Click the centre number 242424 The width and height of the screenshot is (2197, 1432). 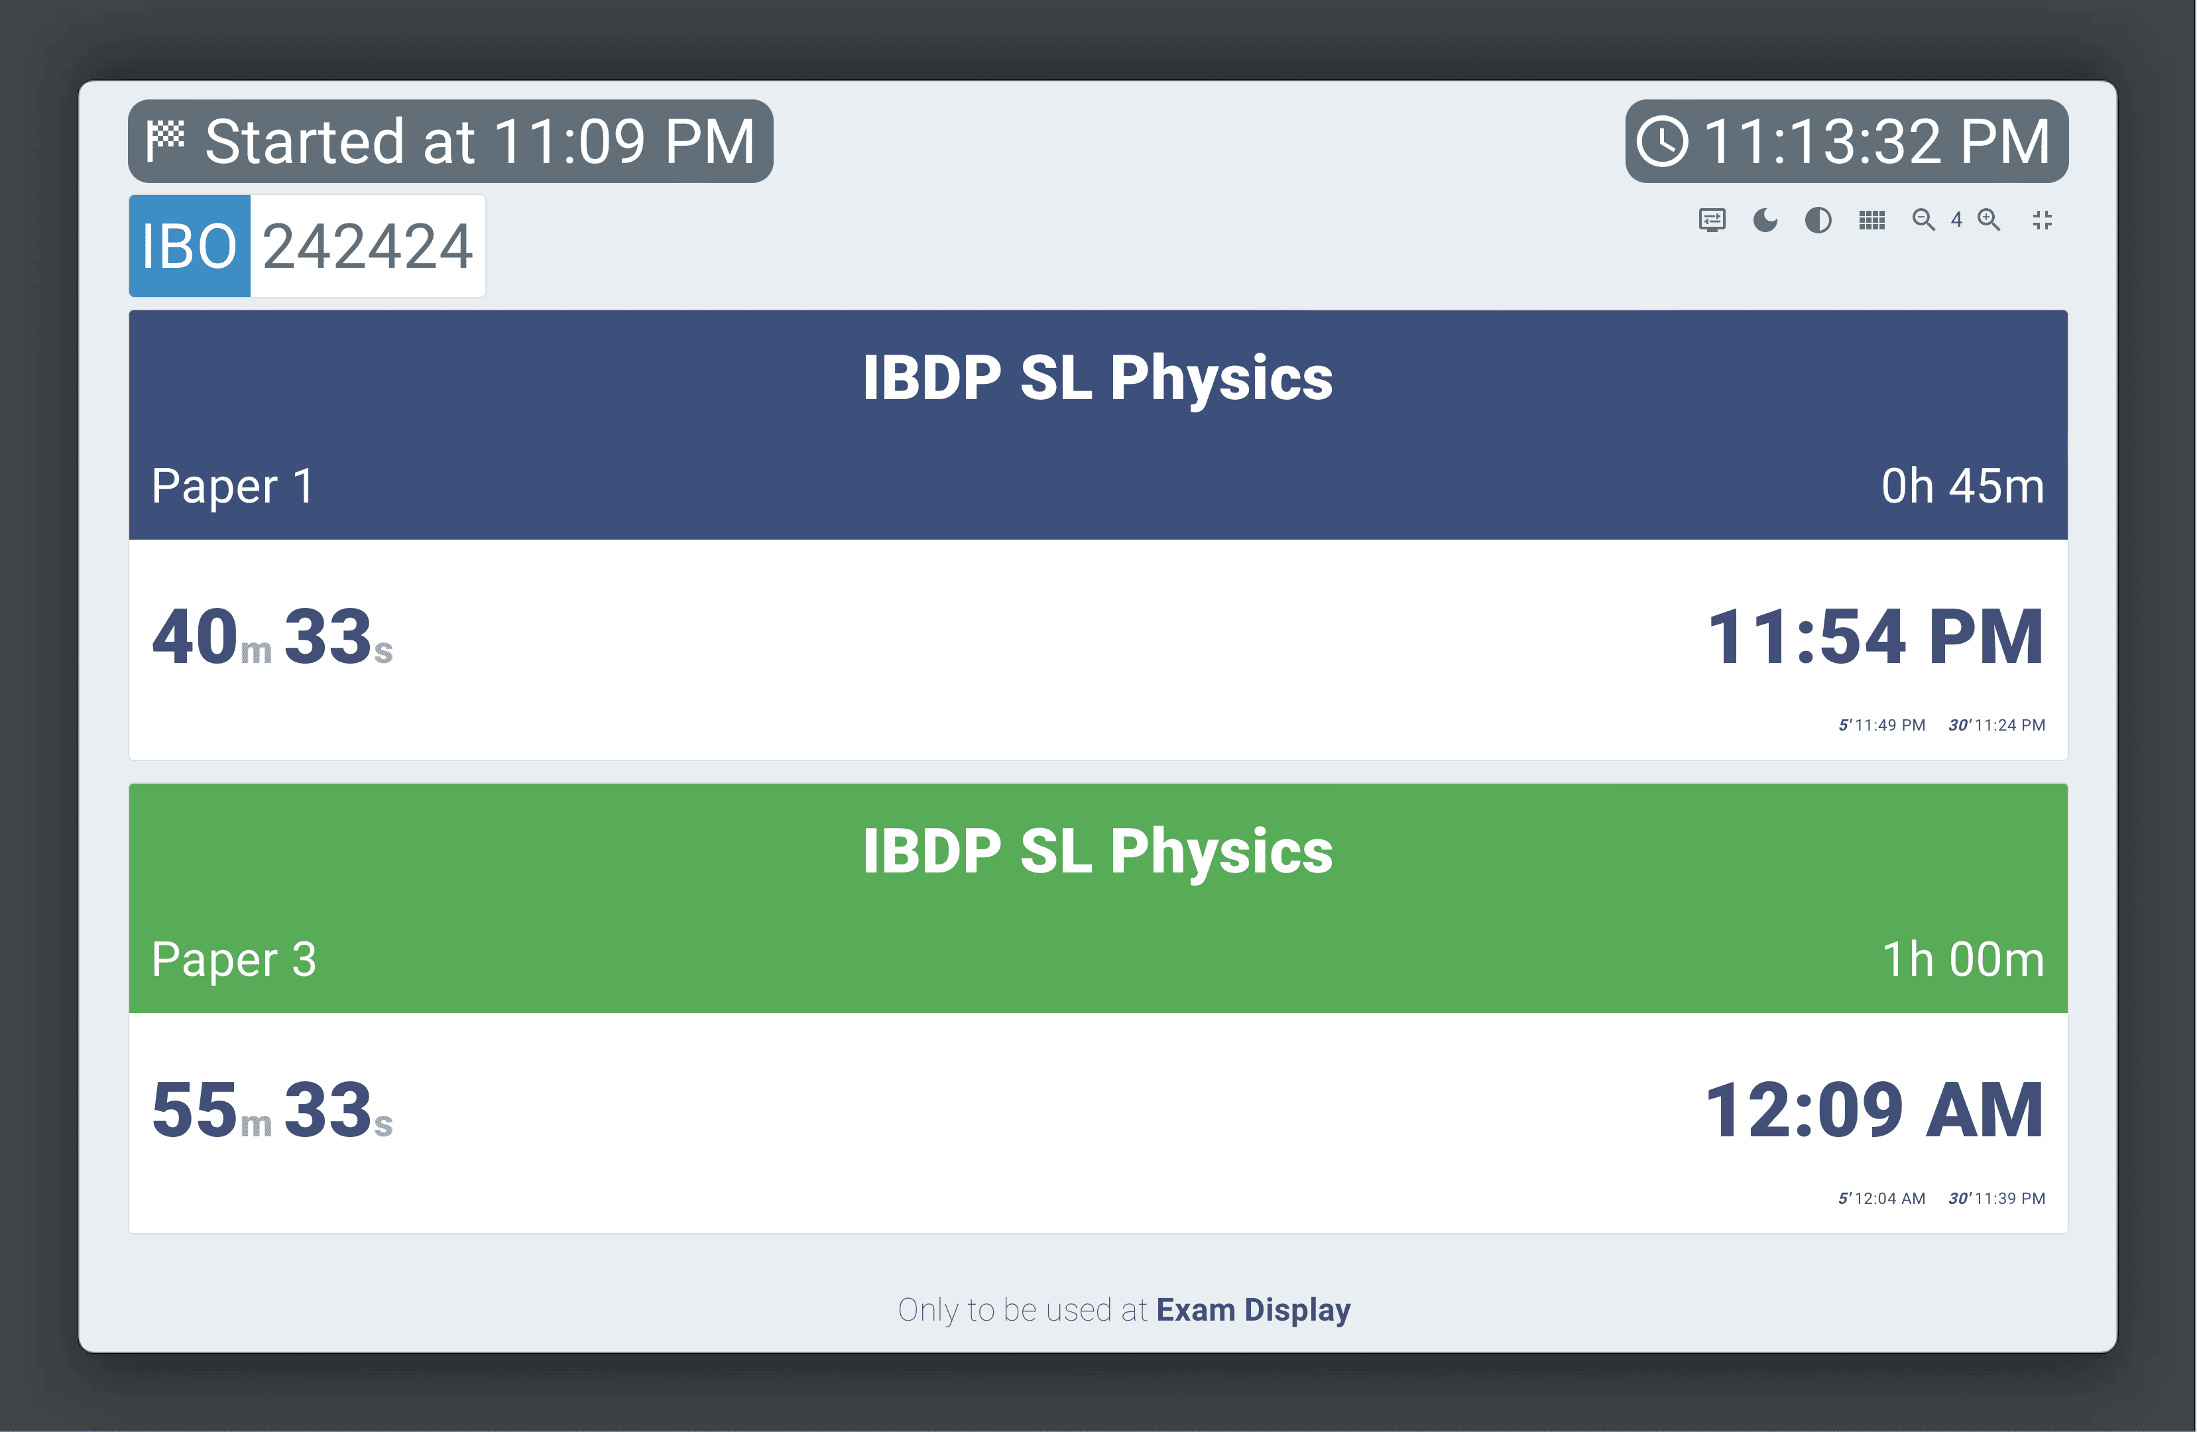(367, 245)
